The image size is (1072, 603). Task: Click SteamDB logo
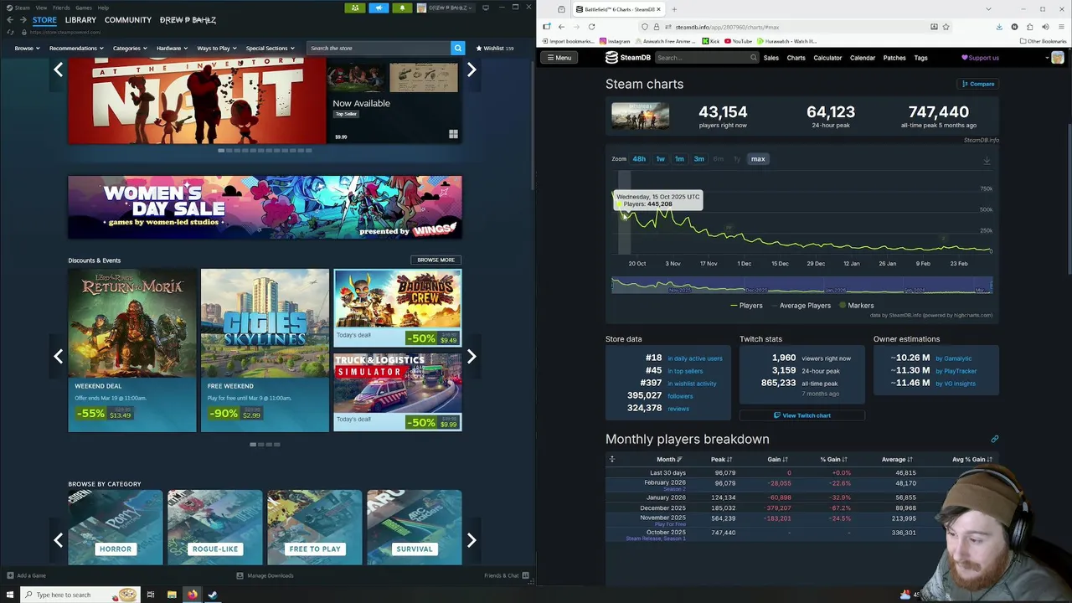point(628,58)
